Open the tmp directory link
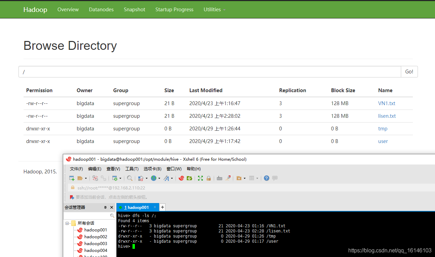The image size is (435, 257). pos(383,129)
